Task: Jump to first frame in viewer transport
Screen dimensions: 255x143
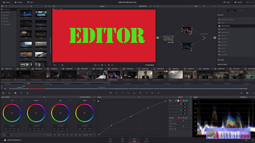Action: 95,65
